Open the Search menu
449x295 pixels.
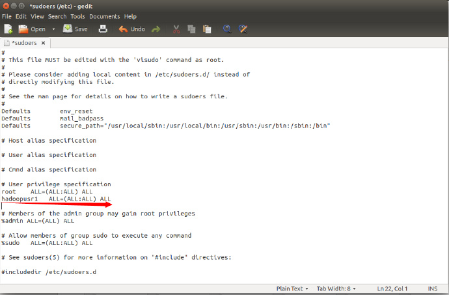57,16
